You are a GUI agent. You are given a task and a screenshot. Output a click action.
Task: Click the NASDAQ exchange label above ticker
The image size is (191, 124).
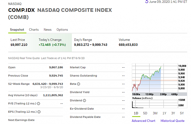(x=15, y=4)
